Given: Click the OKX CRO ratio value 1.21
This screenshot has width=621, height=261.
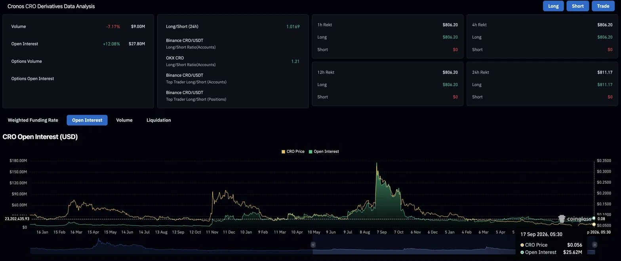Looking at the screenshot, I should (295, 61).
